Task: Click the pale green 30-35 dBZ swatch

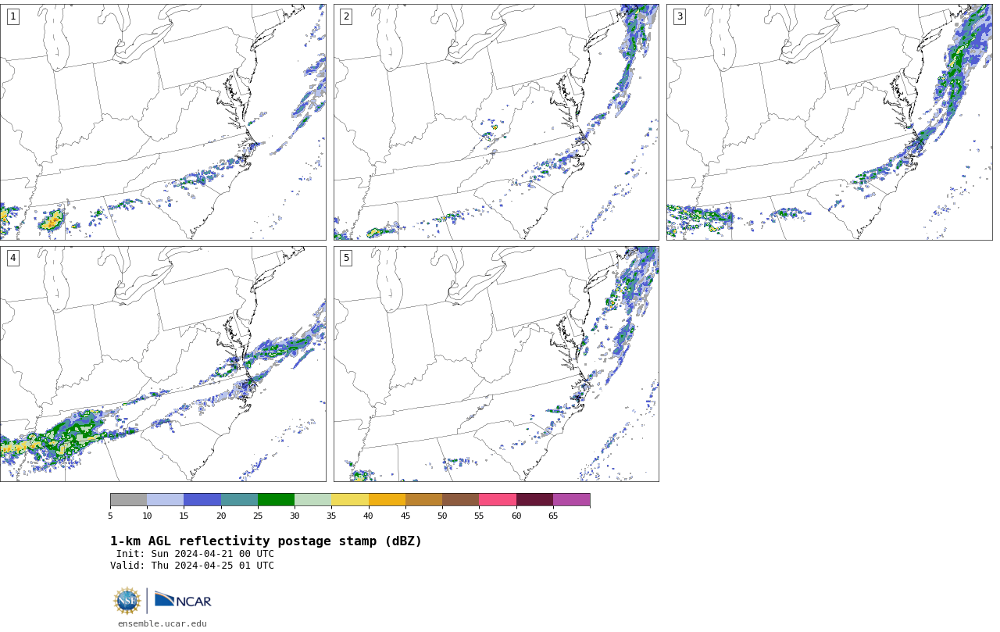Action: coord(312,500)
